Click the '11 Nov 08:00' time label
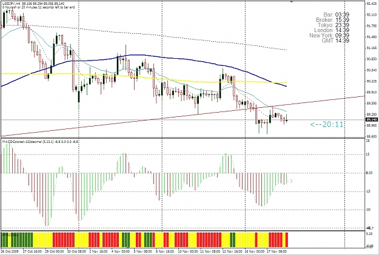Screen dimensions: 379x255 point(210,251)
